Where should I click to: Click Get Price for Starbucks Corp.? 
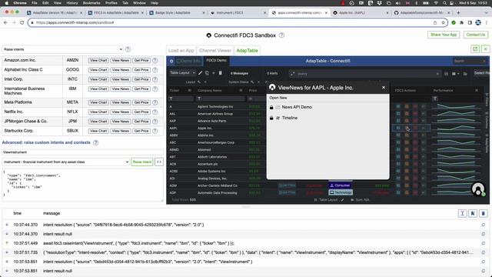[141, 131]
